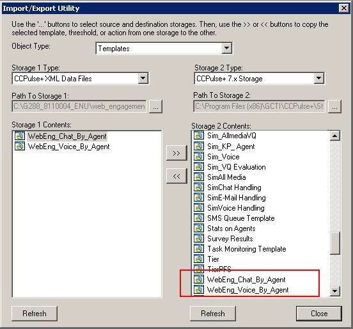This screenshot has height=329, width=353.
Task: Close the Import/Export Utility with Close button
Action: point(319,314)
